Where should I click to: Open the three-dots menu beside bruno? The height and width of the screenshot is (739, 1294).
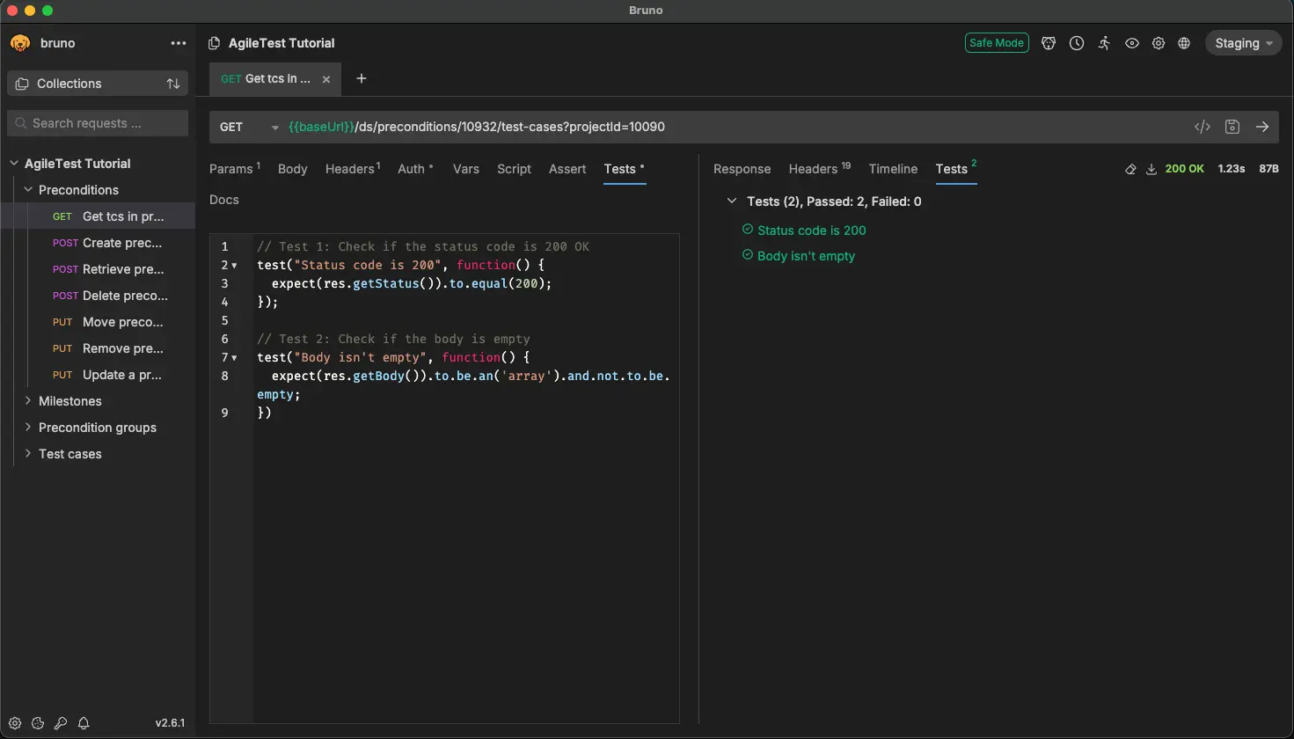pyautogui.click(x=179, y=43)
